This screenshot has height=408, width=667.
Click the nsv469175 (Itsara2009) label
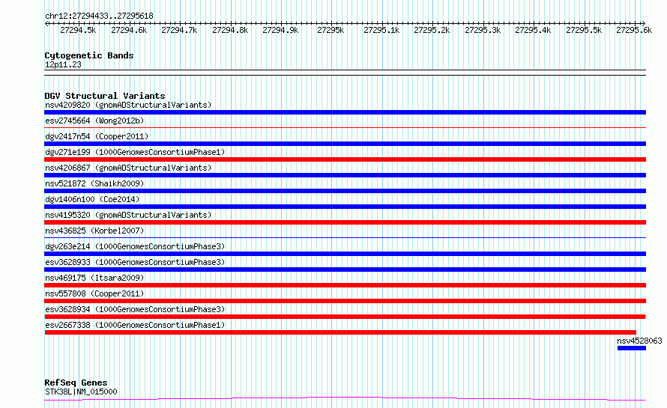pyautogui.click(x=94, y=278)
